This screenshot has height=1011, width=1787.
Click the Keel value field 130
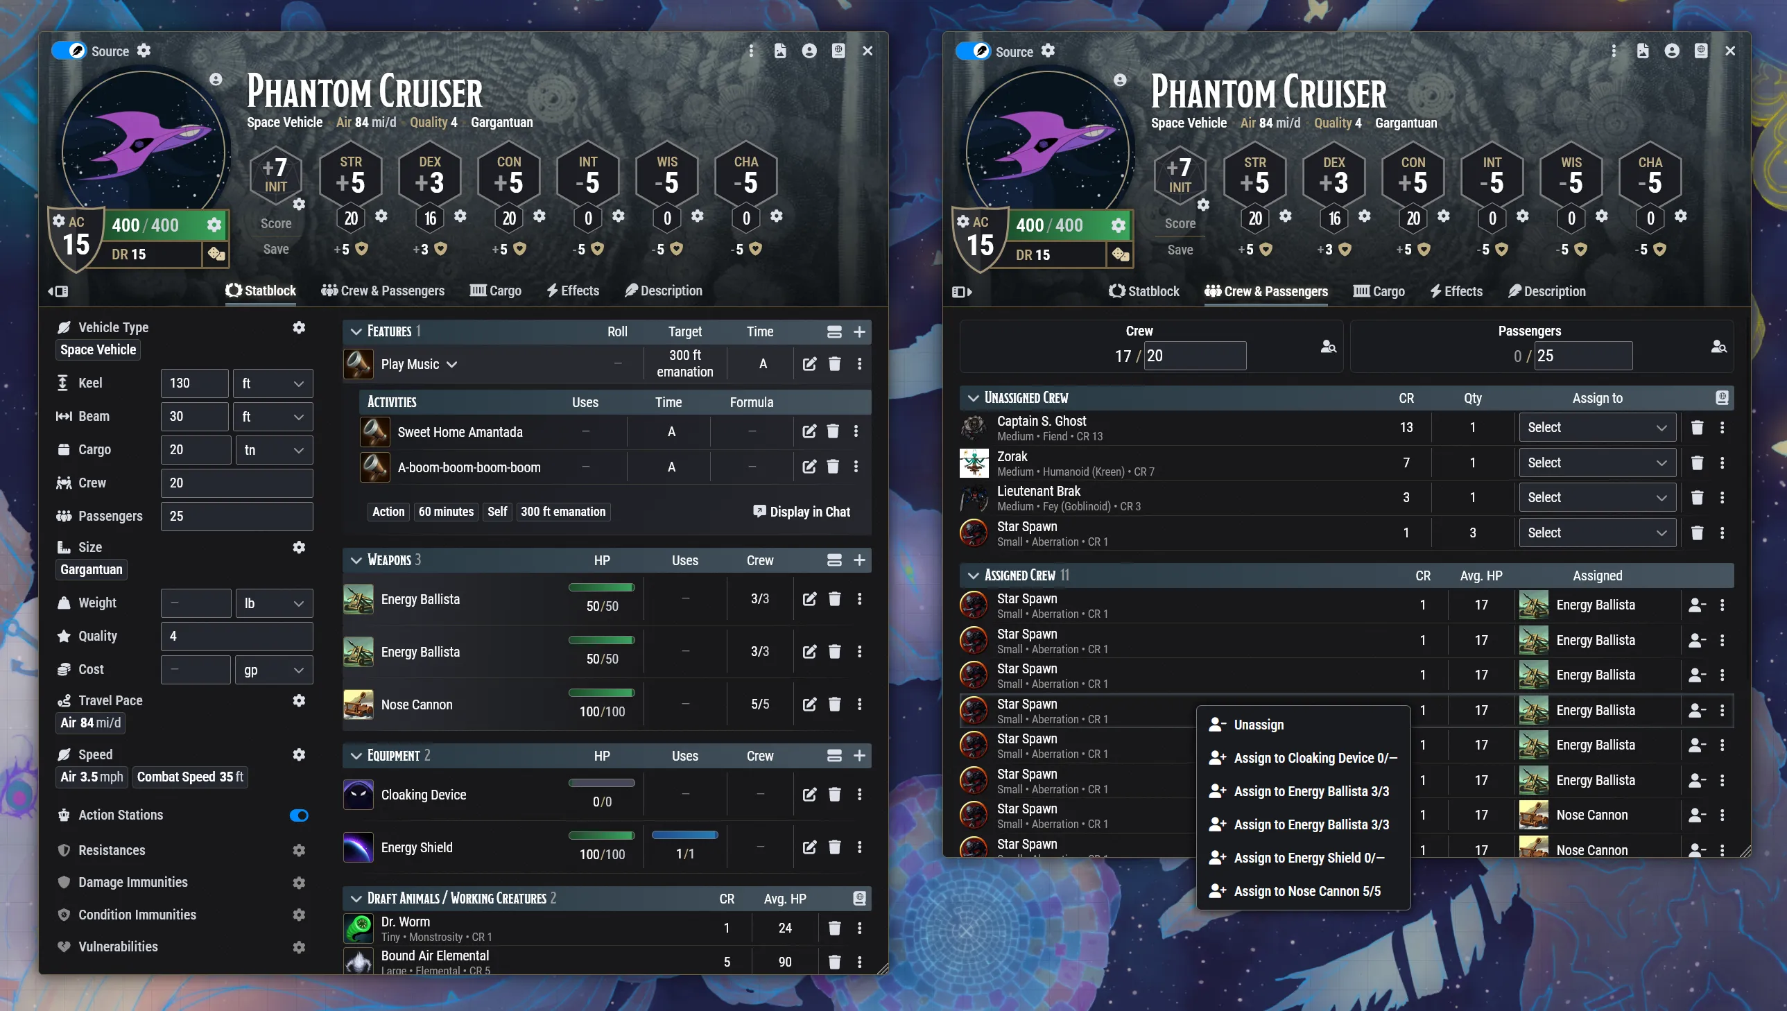194,383
